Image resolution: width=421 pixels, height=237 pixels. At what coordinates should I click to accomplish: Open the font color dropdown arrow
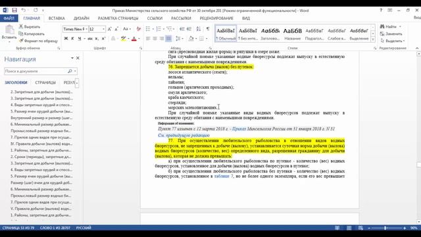(x=139, y=39)
